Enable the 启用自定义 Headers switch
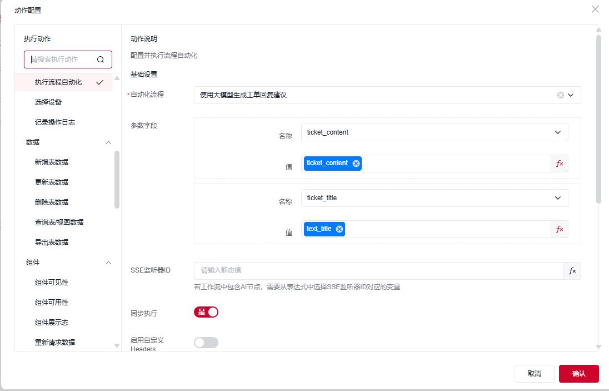Image resolution: width=609 pixels, height=391 pixels. pyautogui.click(x=206, y=343)
